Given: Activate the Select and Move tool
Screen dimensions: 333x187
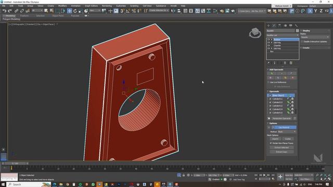Looking at the screenshot, I should click(69, 11).
